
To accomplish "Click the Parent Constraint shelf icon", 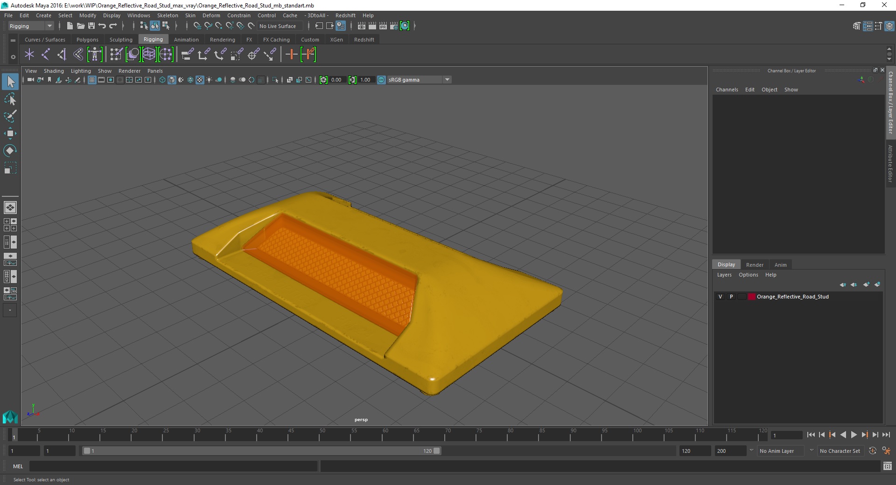I will tap(188, 55).
